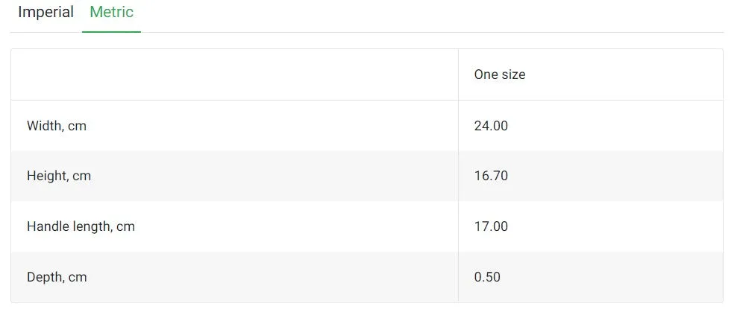
Task: Click the green underline beneath Metric
Action: (111, 32)
